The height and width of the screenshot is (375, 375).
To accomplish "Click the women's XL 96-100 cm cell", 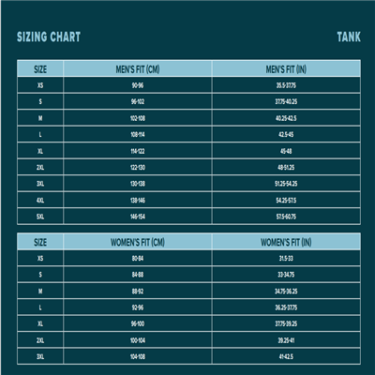I will point(138,323).
